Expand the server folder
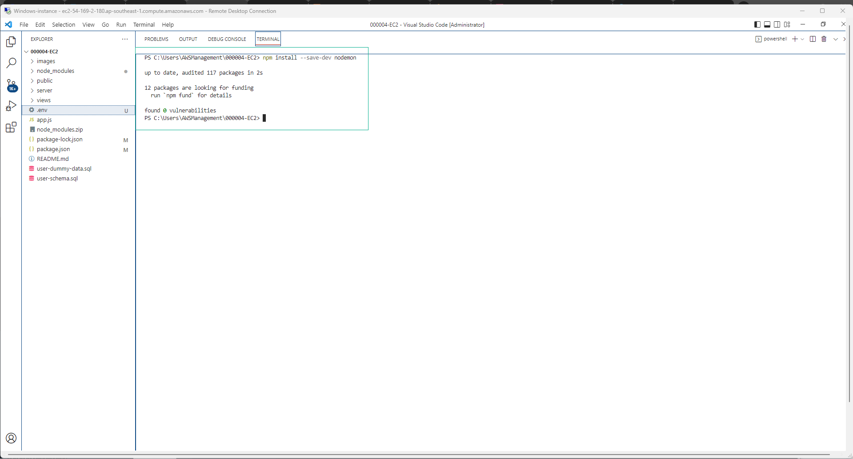The height and width of the screenshot is (459, 853). 32,91
